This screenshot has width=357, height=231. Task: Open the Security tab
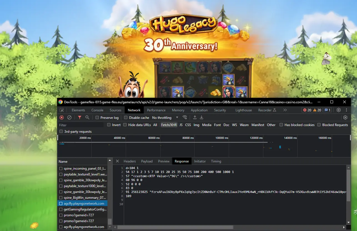click(220, 110)
